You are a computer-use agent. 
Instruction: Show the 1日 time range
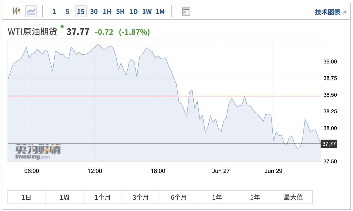click(x=27, y=197)
